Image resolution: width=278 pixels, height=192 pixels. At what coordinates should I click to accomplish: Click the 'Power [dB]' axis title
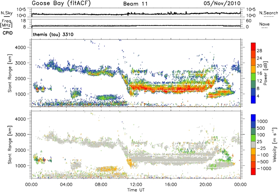pyautogui.click(x=265, y=73)
